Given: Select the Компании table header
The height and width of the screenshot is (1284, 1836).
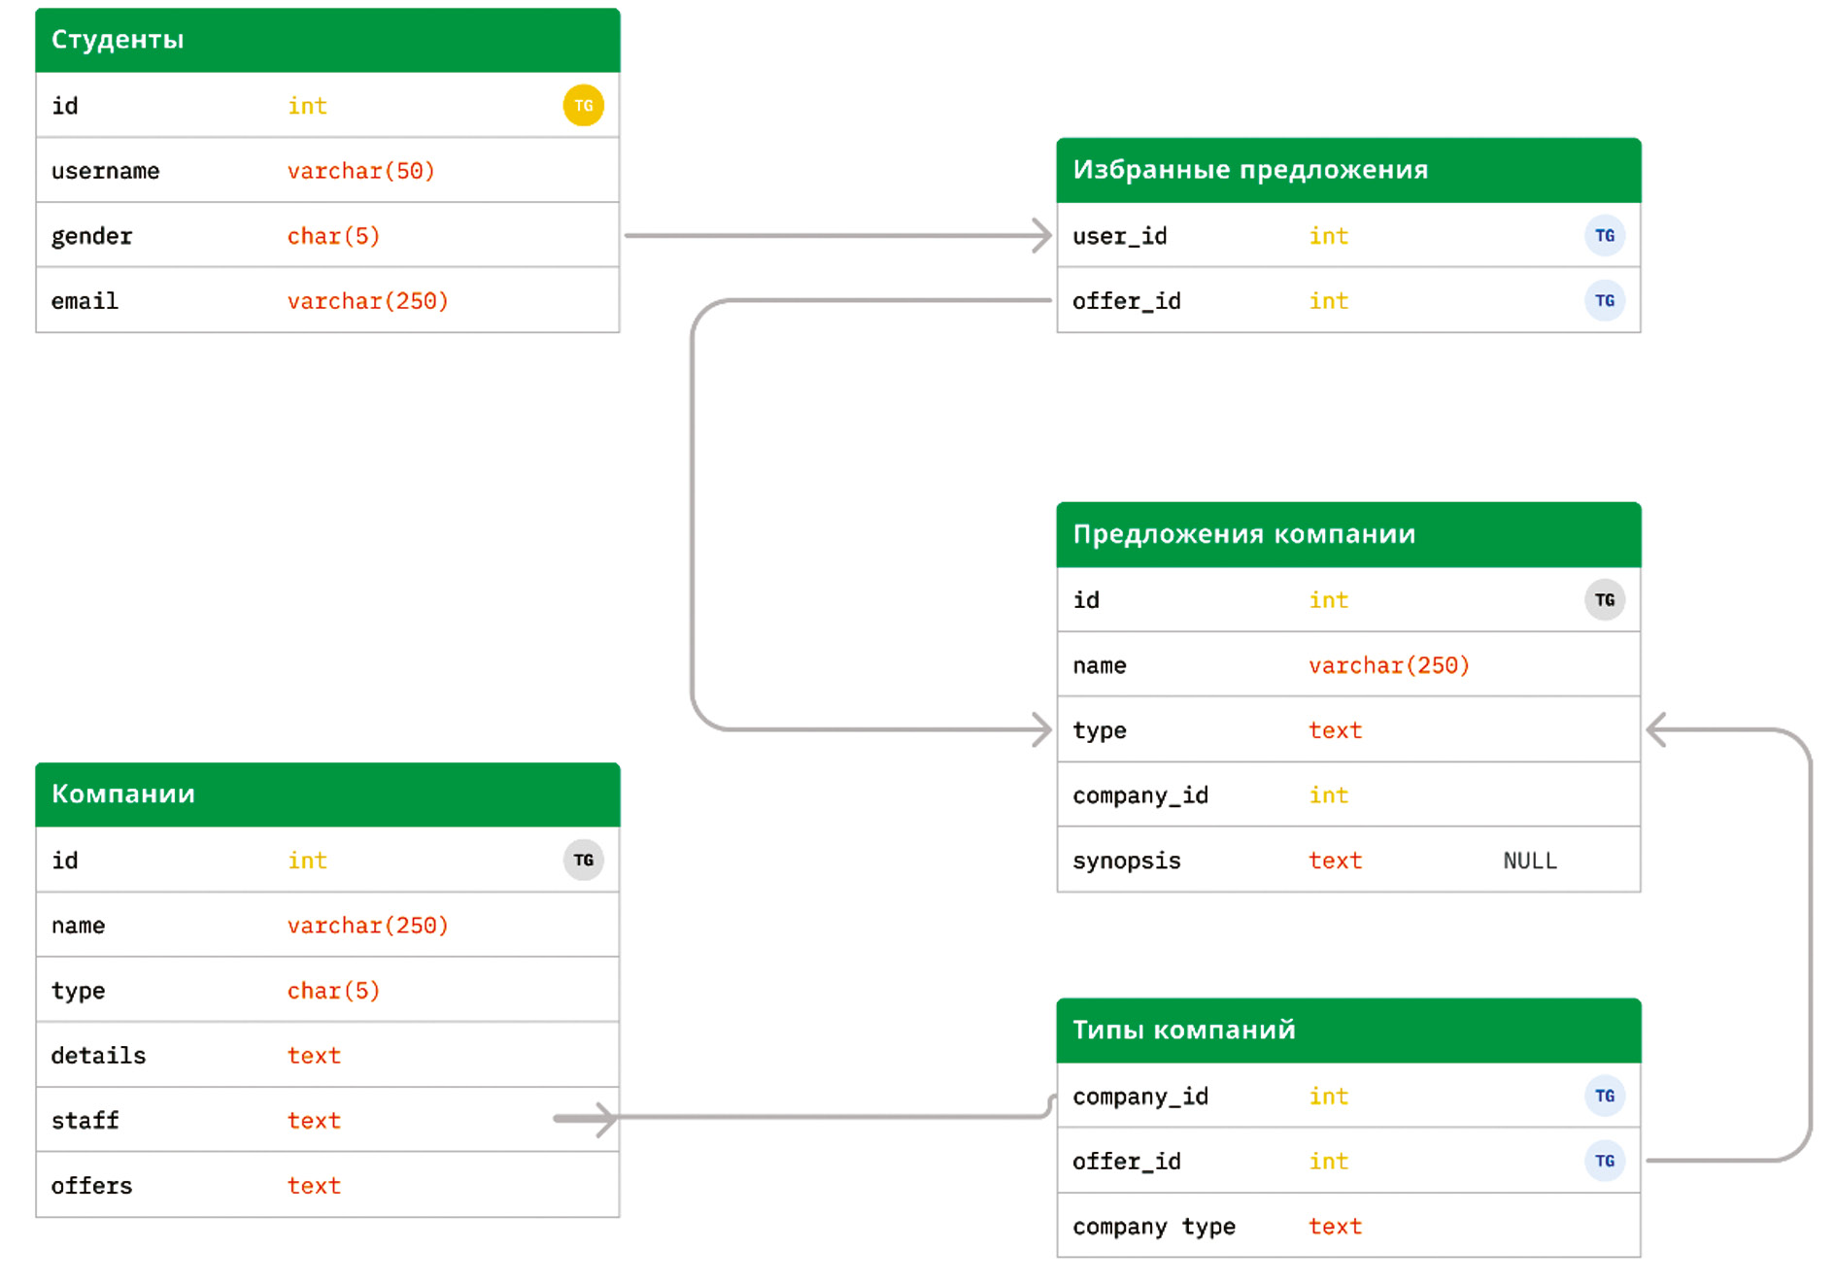Looking at the screenshot, I should coord(327,794).
